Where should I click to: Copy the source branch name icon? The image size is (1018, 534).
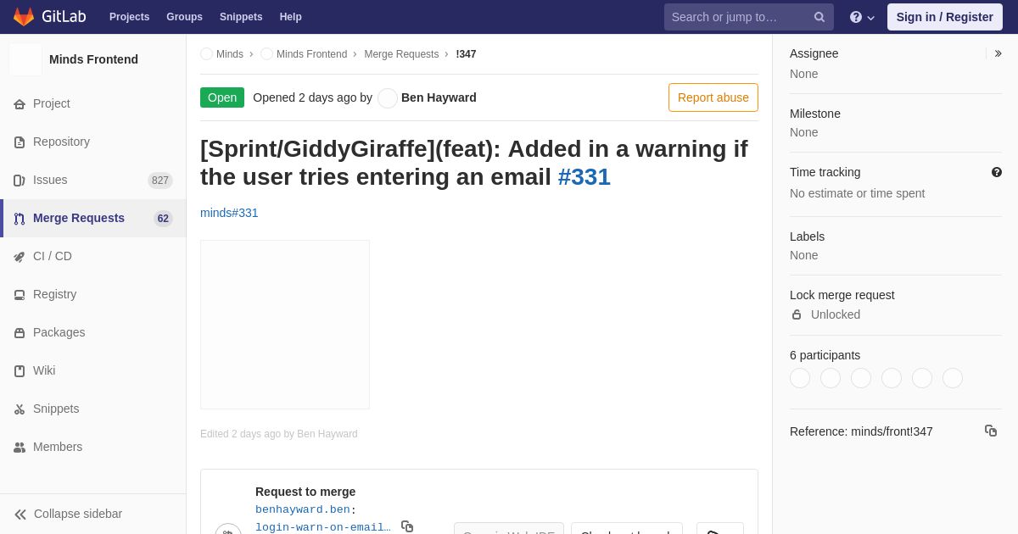407,526
